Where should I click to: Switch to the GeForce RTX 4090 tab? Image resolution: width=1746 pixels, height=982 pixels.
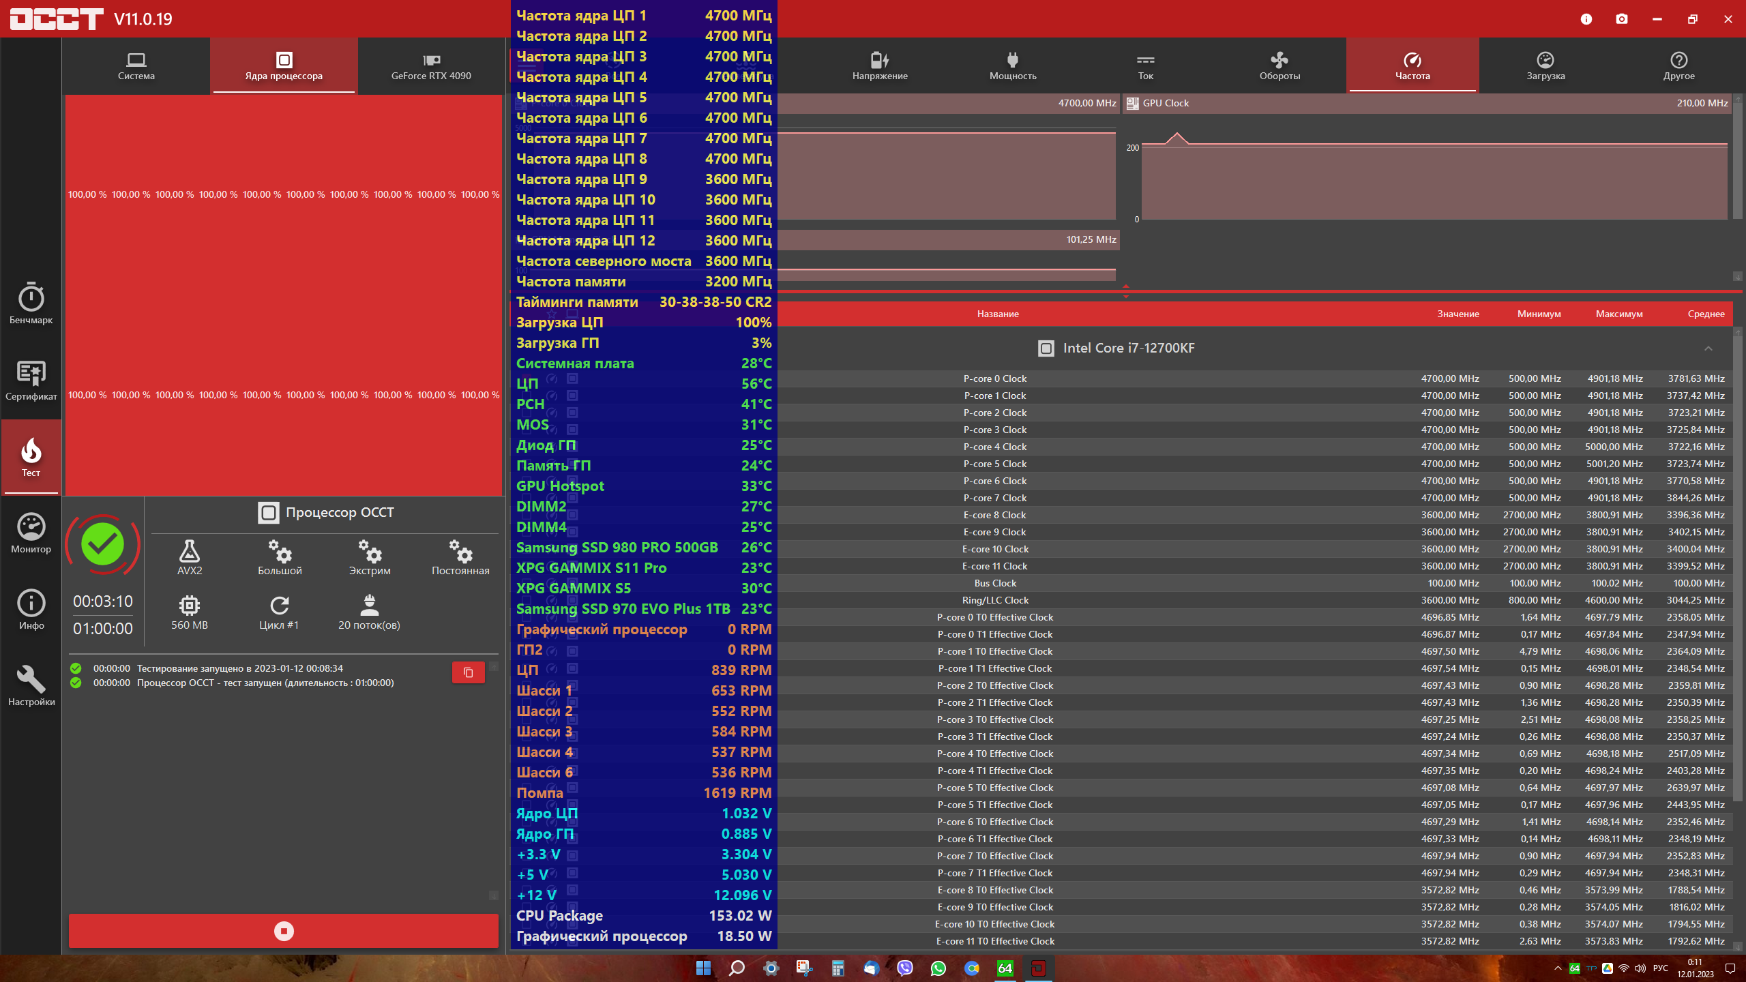431,65
